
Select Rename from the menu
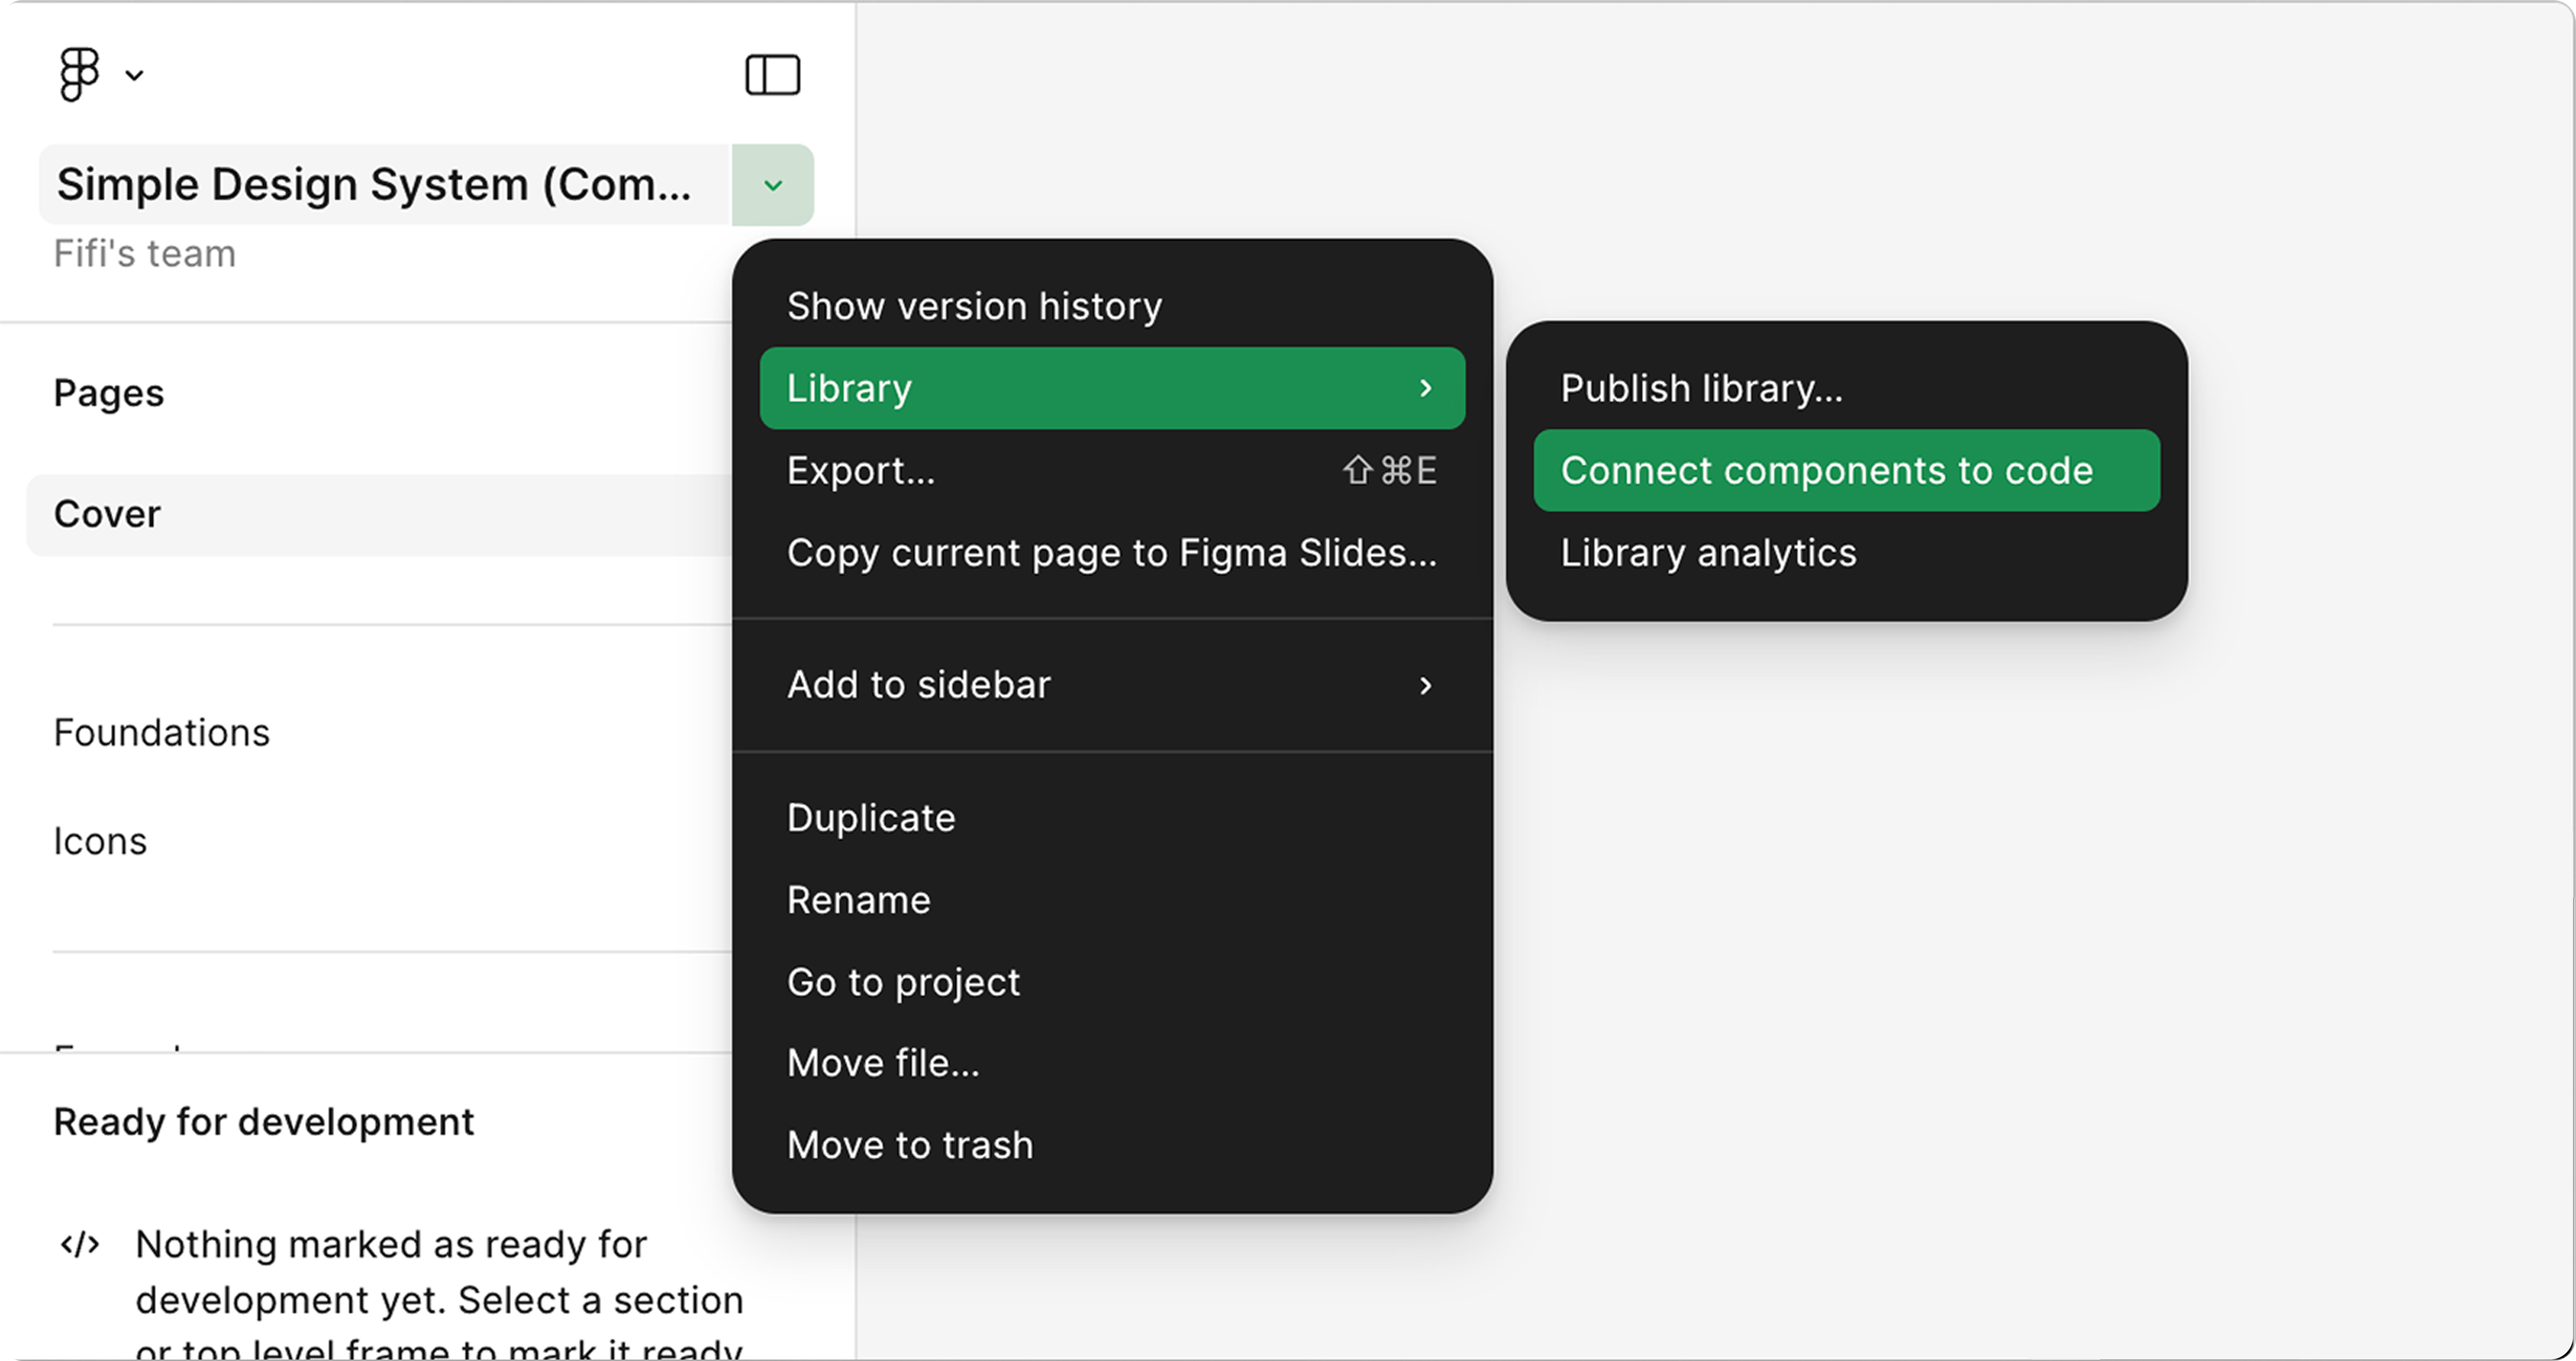[x=858, y=900]
